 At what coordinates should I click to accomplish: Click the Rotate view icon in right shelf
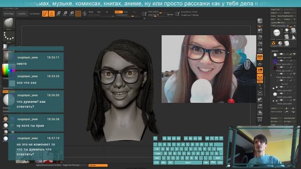click(260, 113)
